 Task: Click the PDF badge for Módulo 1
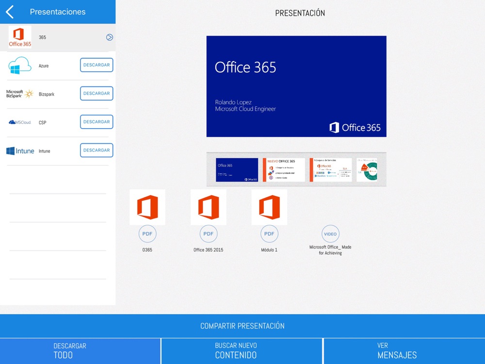tap(269, 234)
